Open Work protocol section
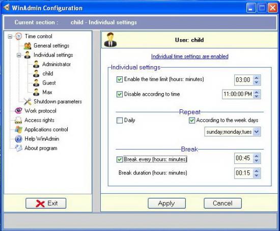Screen dimensions: 280x231 [40, 111]
